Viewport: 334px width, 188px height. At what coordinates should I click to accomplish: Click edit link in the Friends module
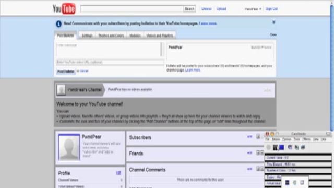click(249, 152)
